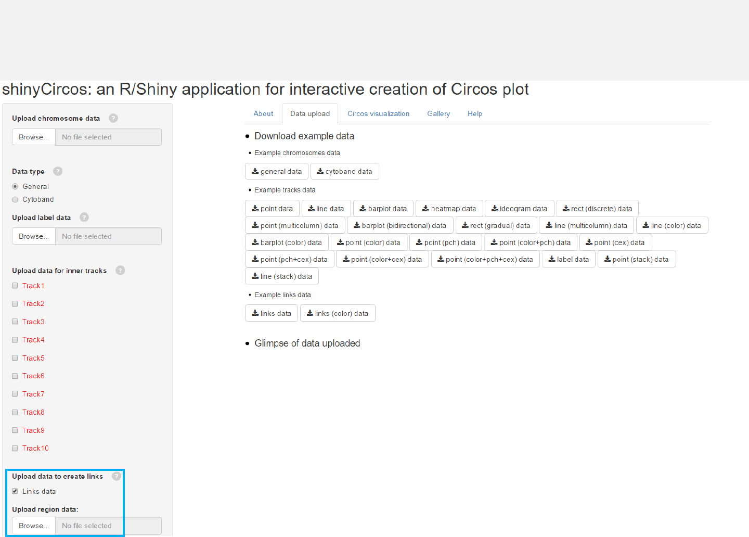Download point (cex) data example
Screen dimensions: 749x537
coord(615,242)
